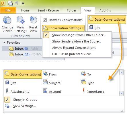Open the Add-Ins tab

tap(105, 10)
